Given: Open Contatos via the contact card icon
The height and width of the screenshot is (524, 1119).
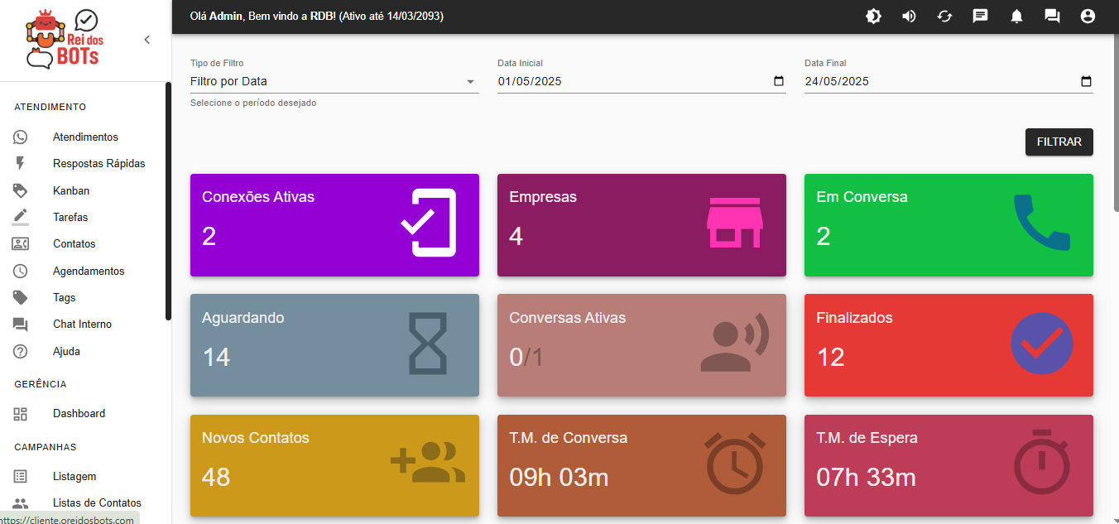Looking at the screenshot, I should (20, 243).
